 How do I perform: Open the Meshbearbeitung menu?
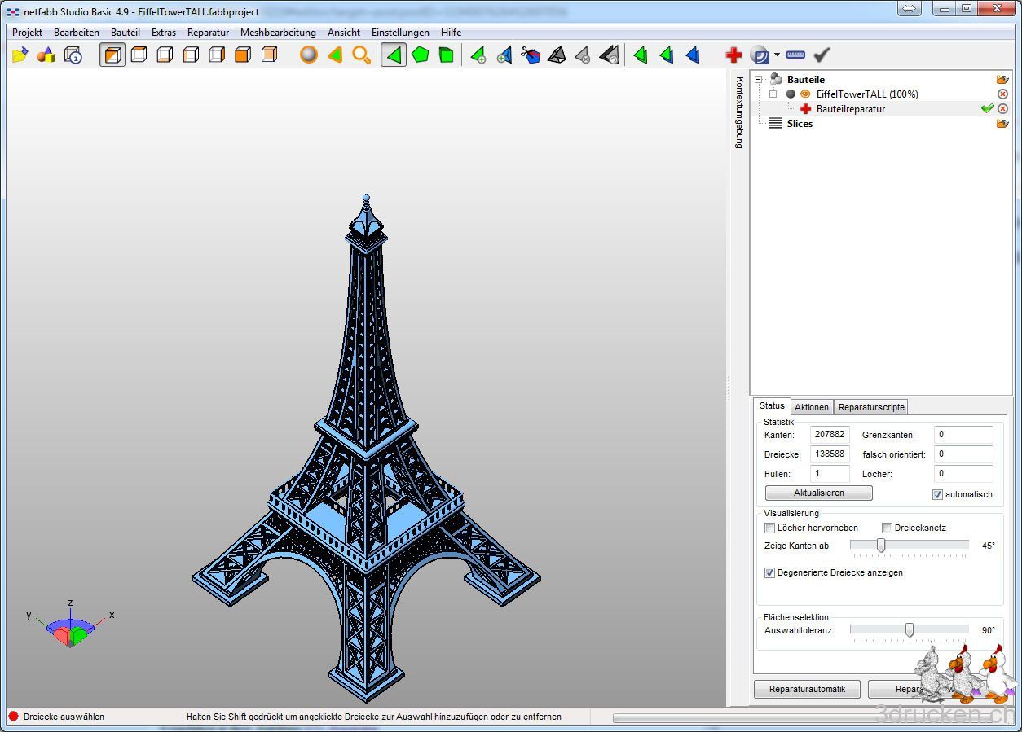278,33
